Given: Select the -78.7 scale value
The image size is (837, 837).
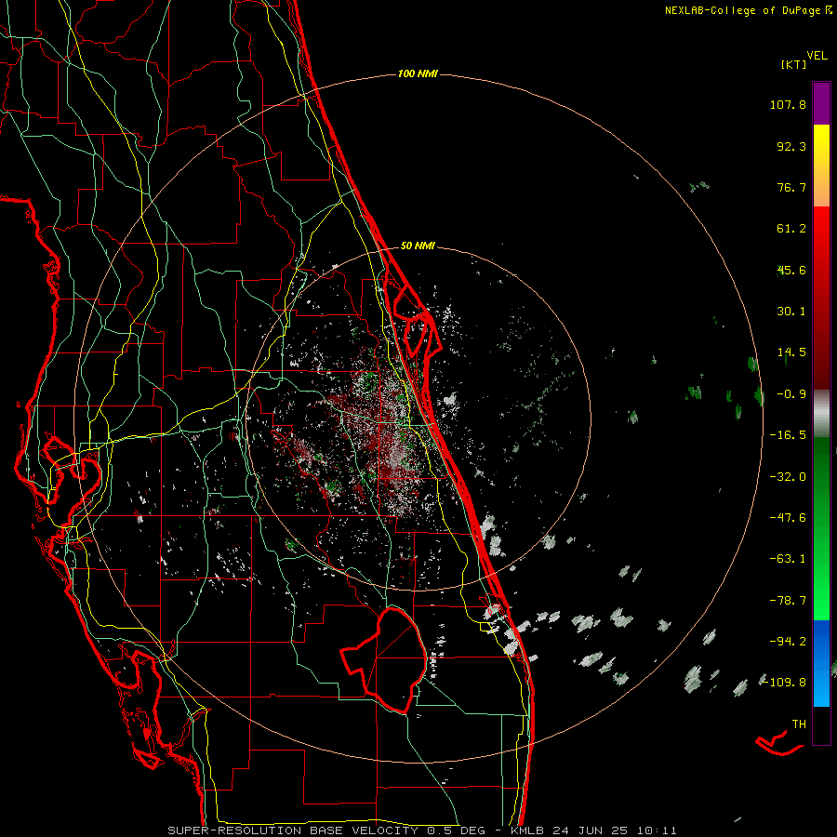Looking at the screenshot, I should click(788, 601).
